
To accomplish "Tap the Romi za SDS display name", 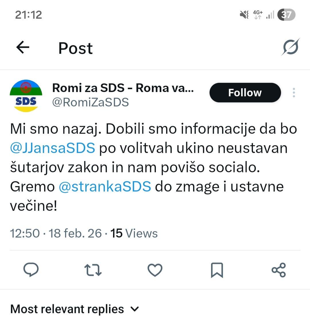I will tap(123, 88).
